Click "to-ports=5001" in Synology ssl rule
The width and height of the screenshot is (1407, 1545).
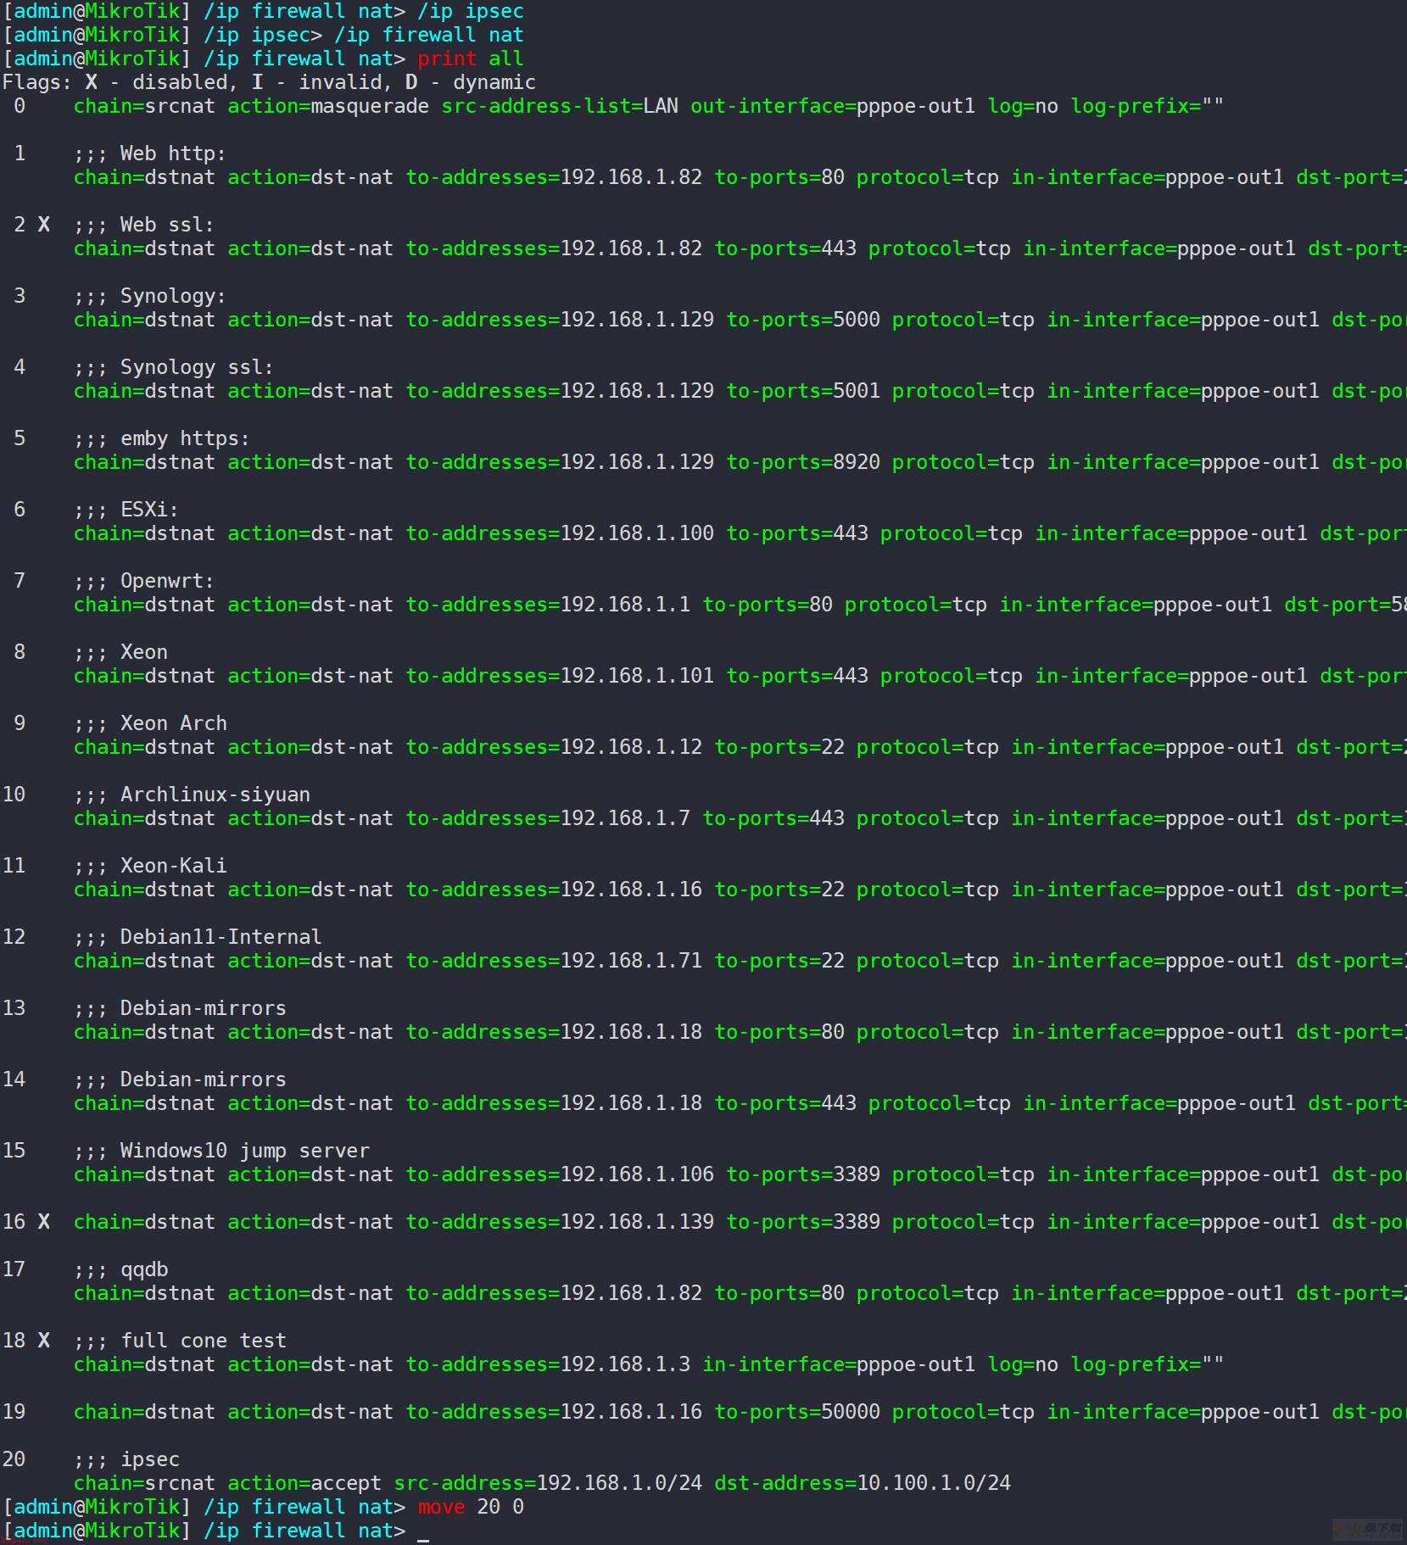pyautogui.click(x=803, y=391)
